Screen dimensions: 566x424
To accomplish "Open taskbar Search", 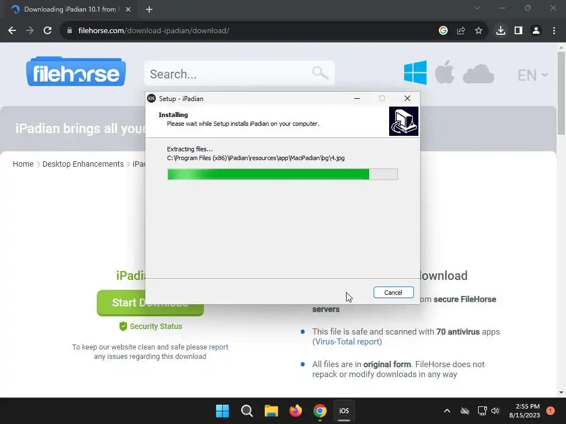I will coord(247,411).
